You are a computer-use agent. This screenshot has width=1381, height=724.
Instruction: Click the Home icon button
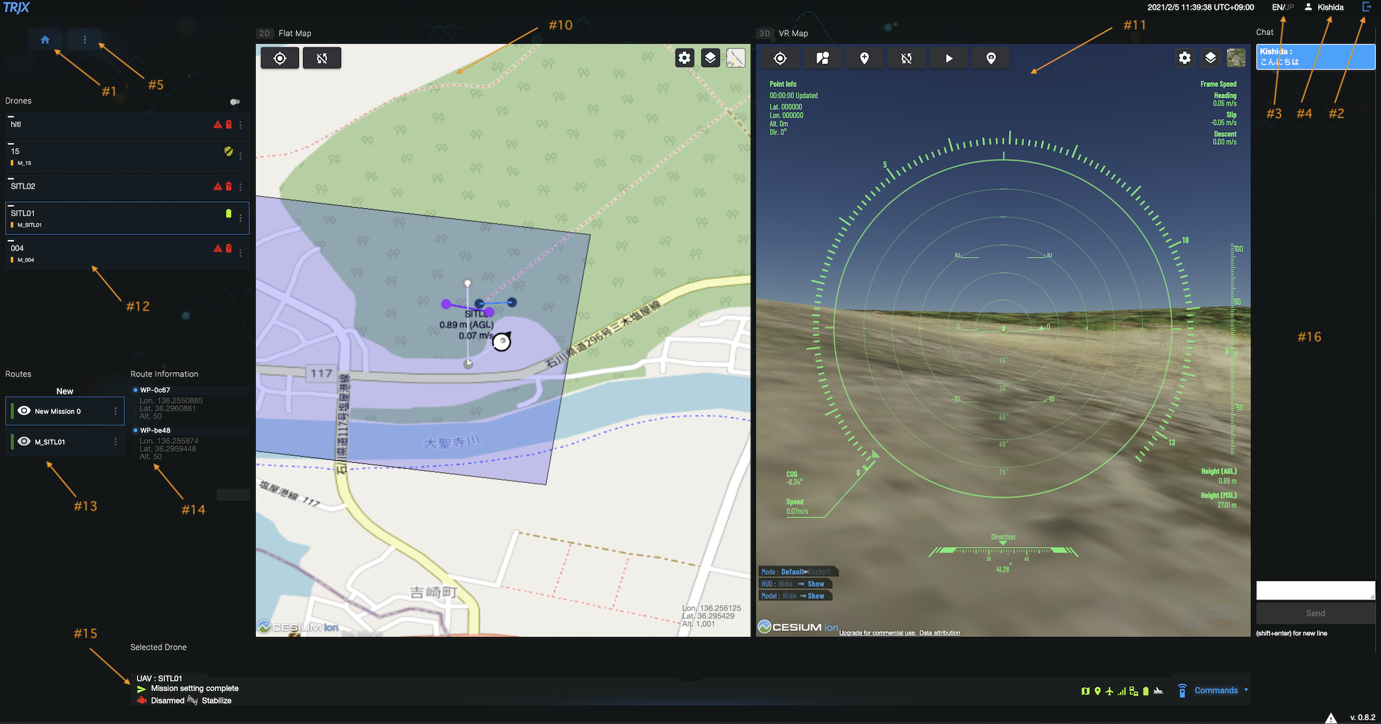[45, 40]
